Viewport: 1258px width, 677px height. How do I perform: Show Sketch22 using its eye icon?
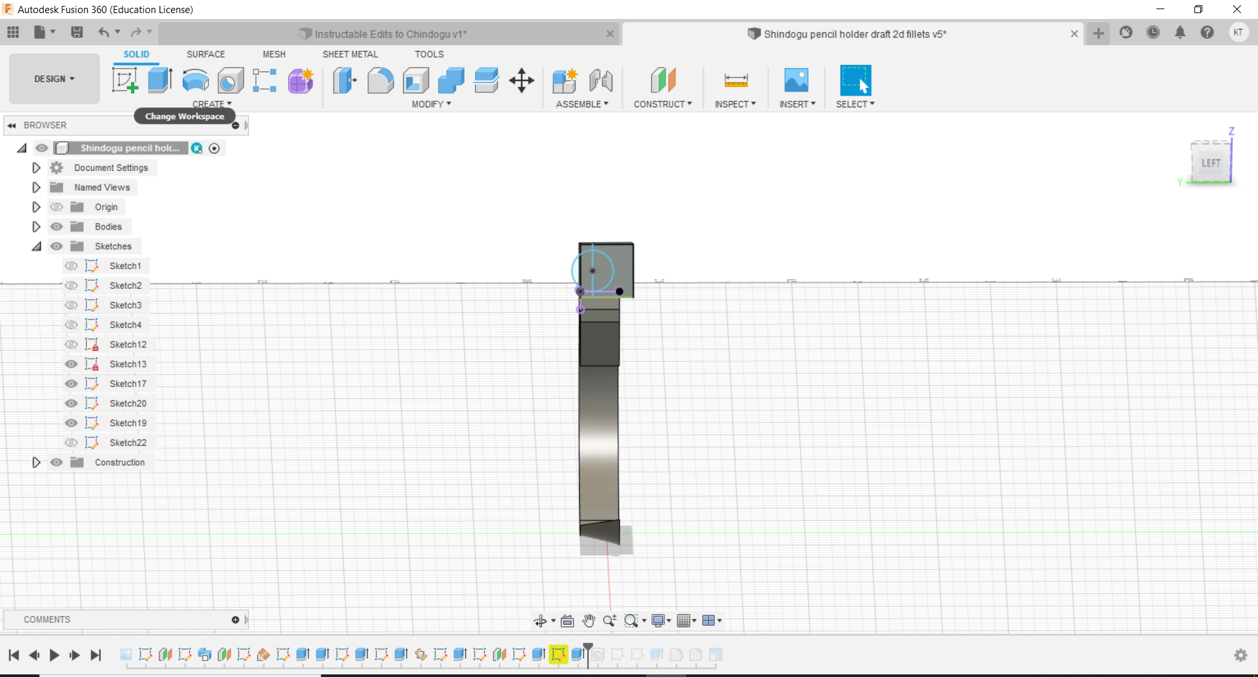coord(71,443)
